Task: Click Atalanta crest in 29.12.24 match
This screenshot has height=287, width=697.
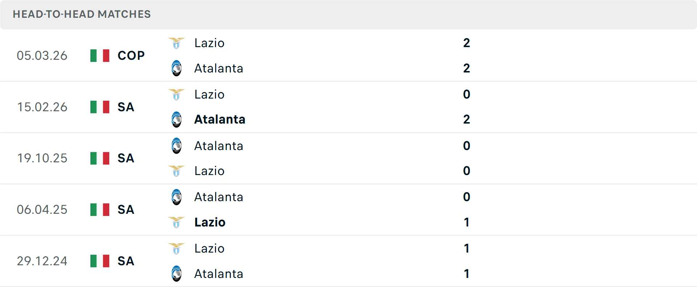Action: click(x=176, y=274)
